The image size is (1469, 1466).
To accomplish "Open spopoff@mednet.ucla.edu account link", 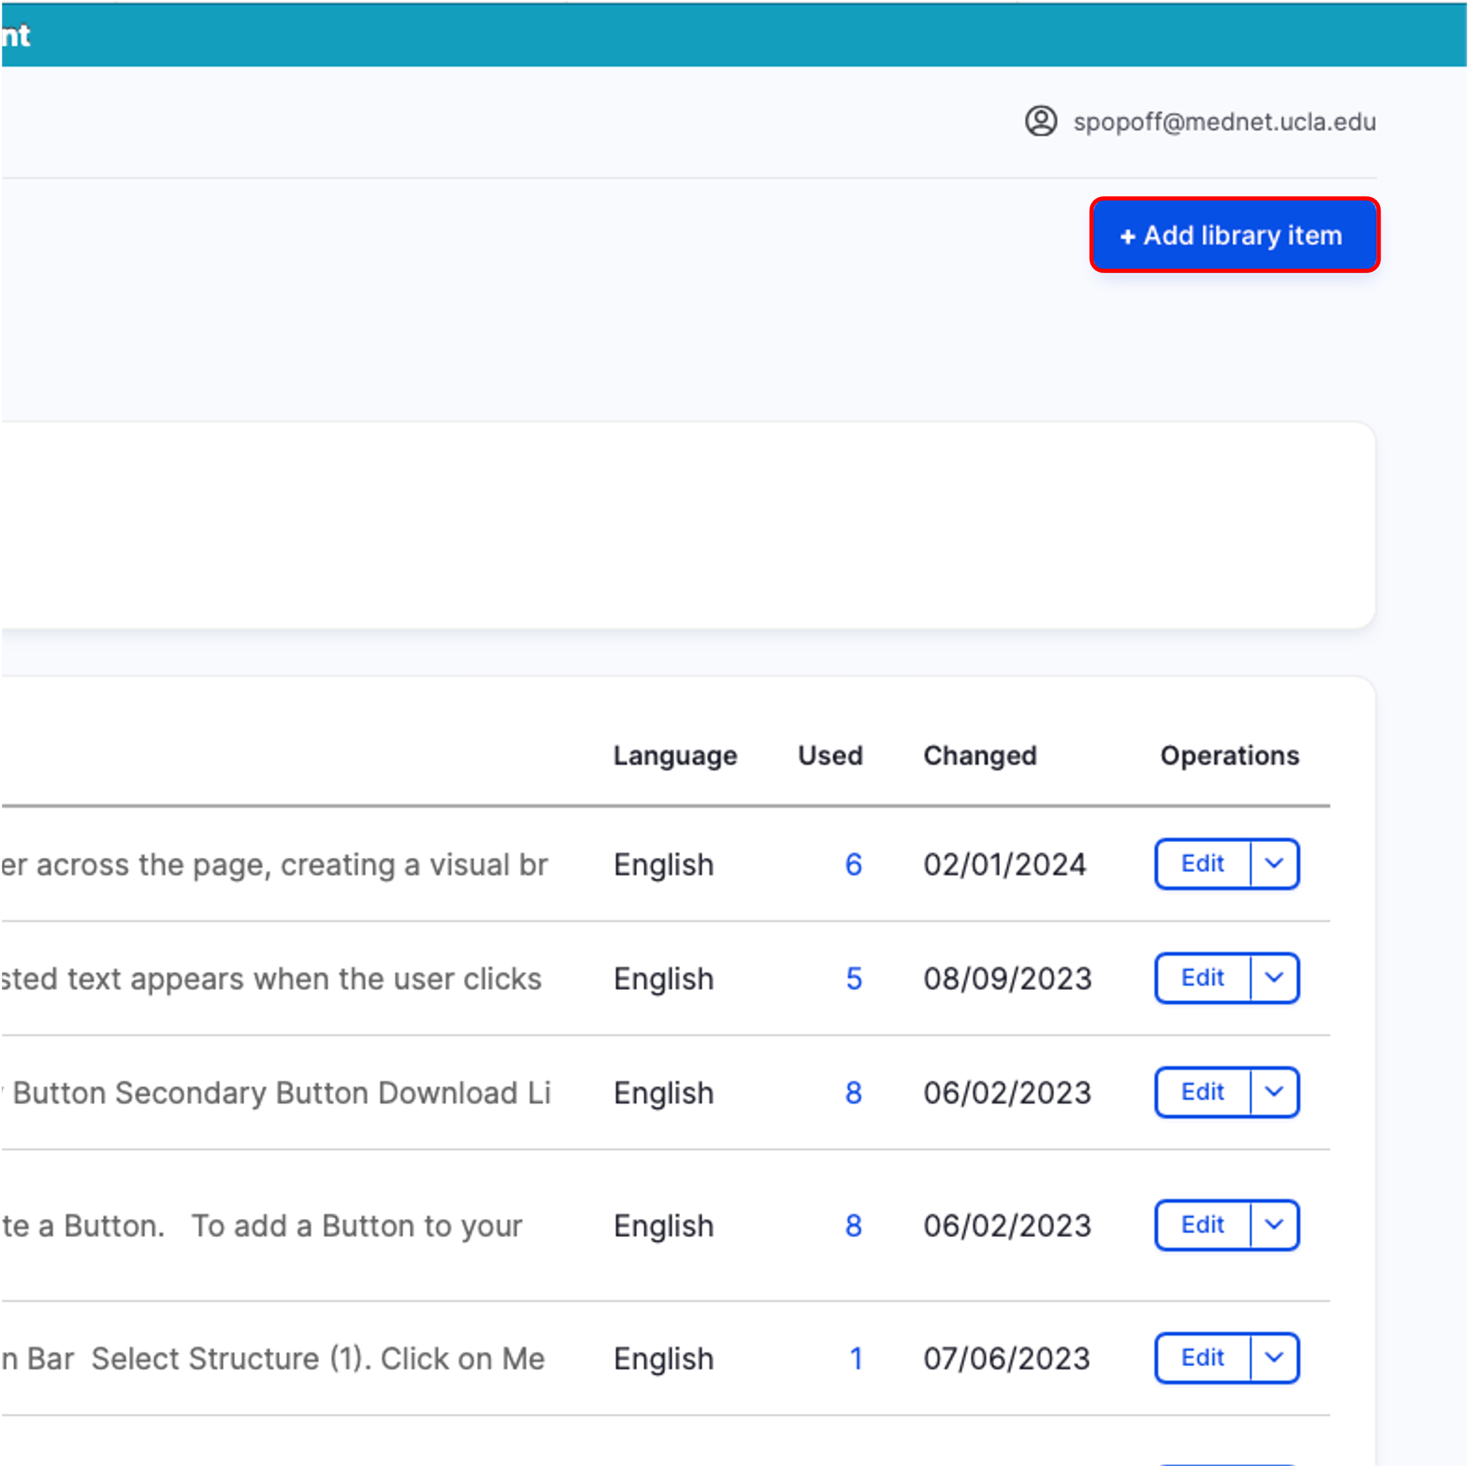I will pos(1223,122).
